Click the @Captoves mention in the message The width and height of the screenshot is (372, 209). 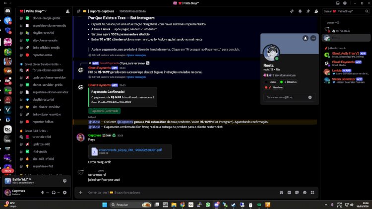(x=125, y=122)
